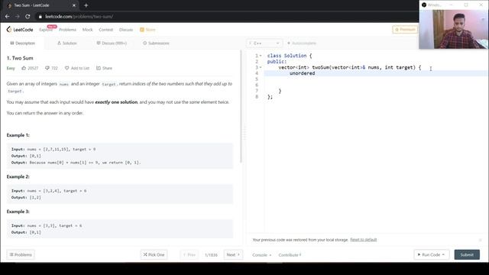Open the Problems menu item
This screenshot has height=275, width=489.
(67, 30)
